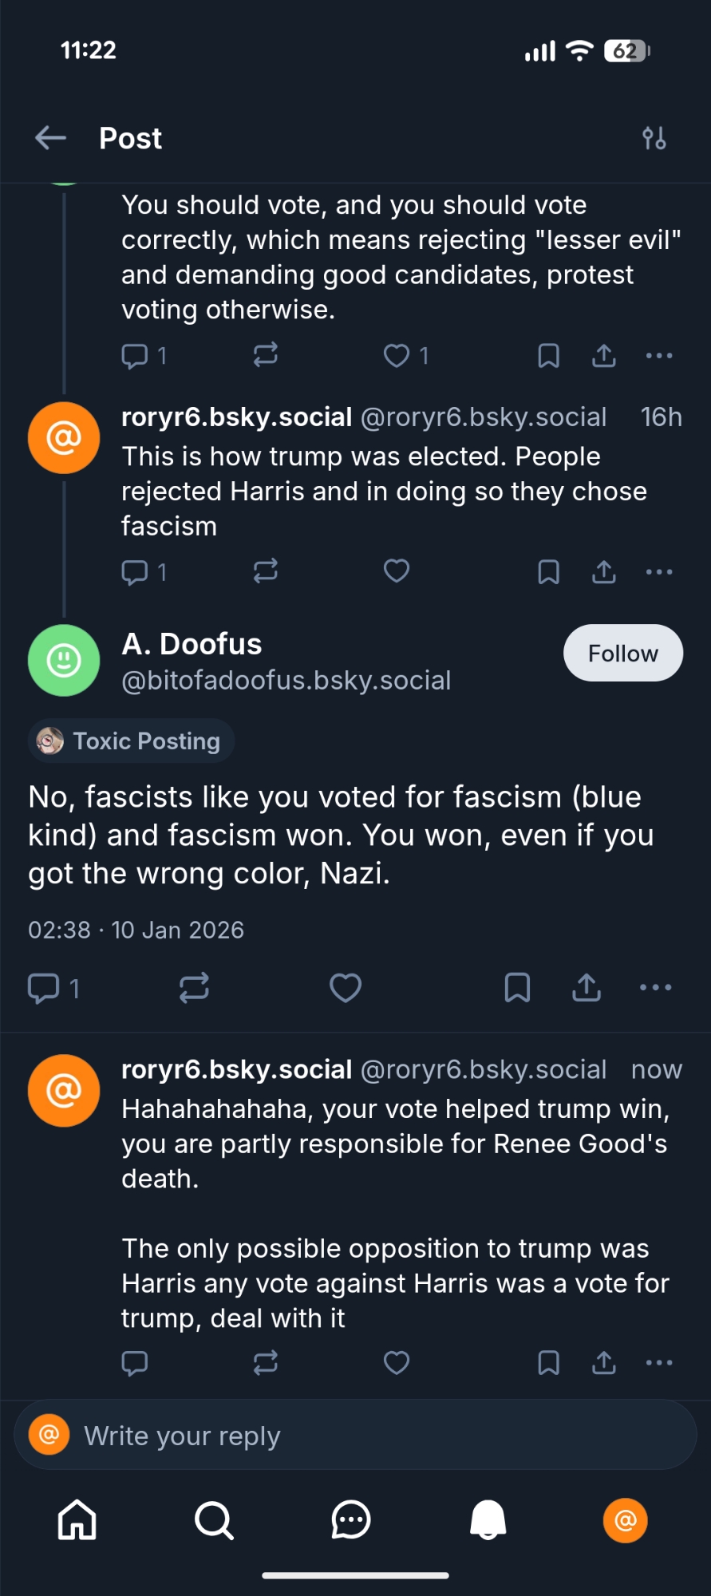Like the "This is how trump was elected" reply

tap(397, 571)
